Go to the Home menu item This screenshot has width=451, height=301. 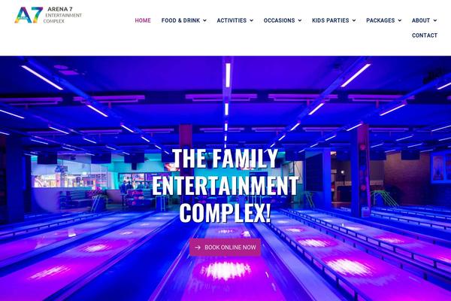click(x=143, y=20)
